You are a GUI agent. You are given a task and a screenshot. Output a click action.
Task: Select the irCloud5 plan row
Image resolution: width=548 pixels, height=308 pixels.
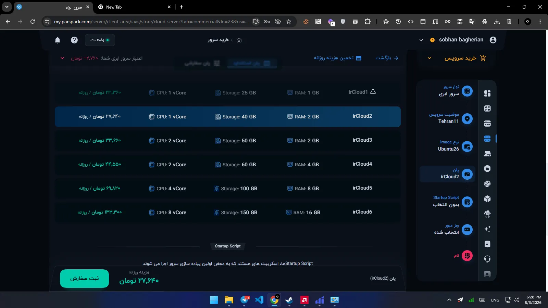[x=228, y=189]
